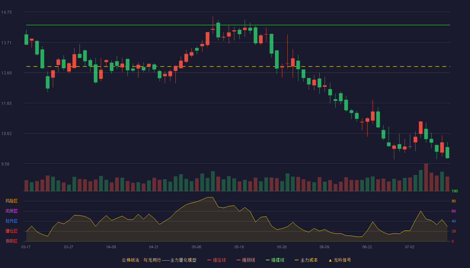This screenshot has width=470, height=268.
Task: Click the green horizontal support line
Action: pos(238,25)
